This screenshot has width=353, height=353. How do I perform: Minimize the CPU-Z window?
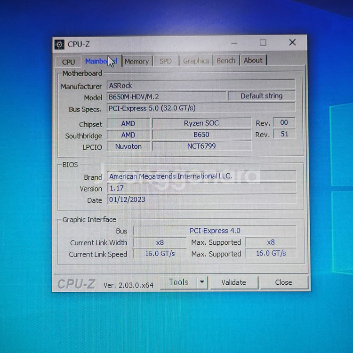(233, 43)
